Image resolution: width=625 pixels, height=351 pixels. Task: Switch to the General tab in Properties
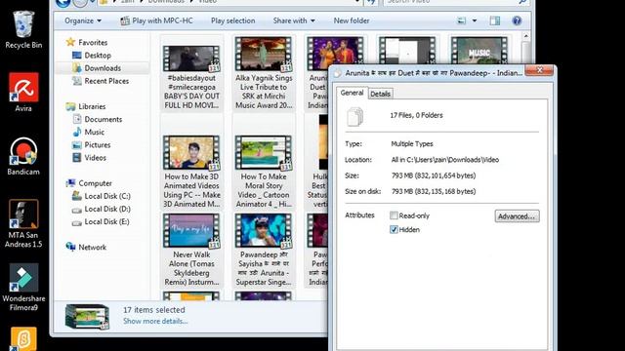click(x=352, y=93)
